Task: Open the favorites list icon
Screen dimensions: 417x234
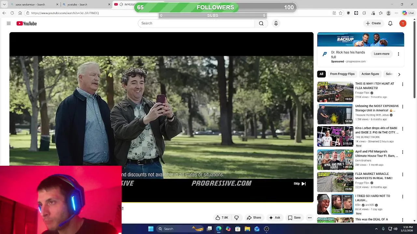Action: [x=381, y=13]
